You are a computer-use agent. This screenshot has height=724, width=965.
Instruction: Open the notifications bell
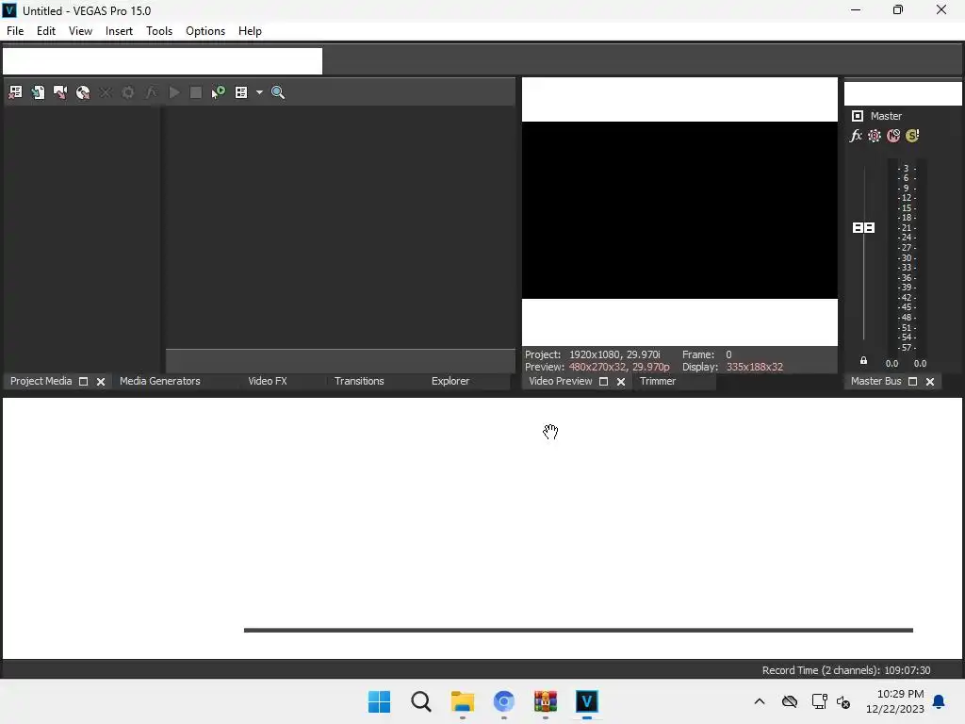tap(940, 701)
